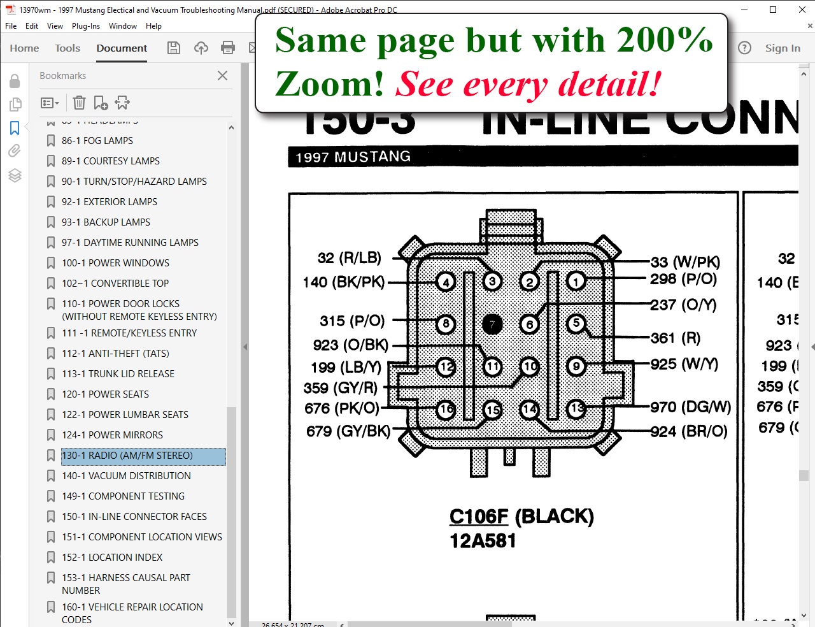Open bookmark 110-1 POWER DOOR LOCKS
Image resolution: width=815 pixels, height=627 pixels.
(139, 310)
